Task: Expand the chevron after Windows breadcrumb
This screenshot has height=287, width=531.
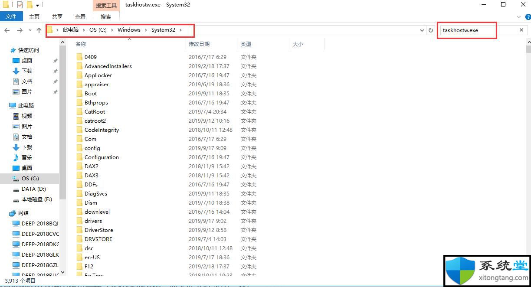Action: (146, 30)
